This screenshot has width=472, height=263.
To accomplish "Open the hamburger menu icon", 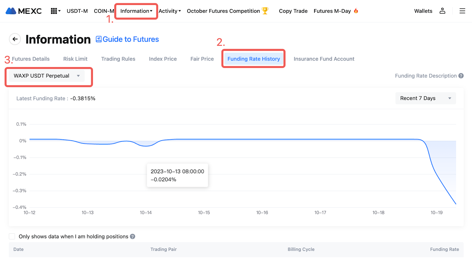I will (x=462, y=11).
